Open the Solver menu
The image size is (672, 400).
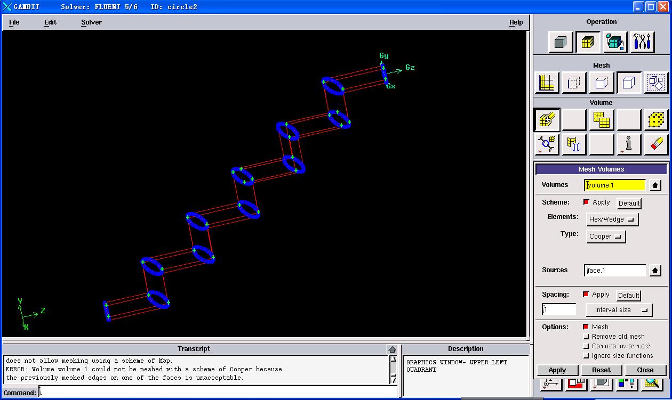click(91, 22)
